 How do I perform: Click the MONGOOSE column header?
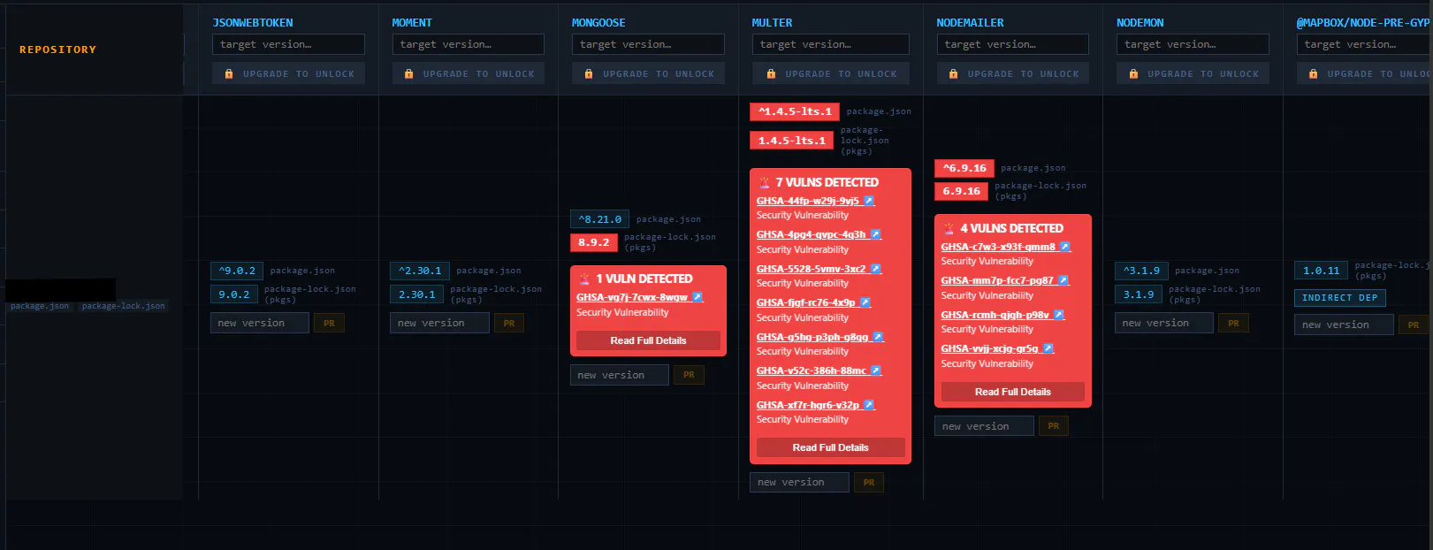[x=598, y=23]
